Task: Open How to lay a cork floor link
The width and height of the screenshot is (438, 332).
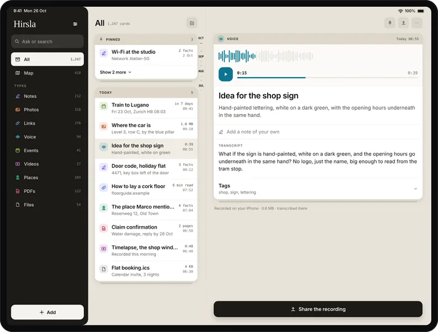Action: pos(146,190)
